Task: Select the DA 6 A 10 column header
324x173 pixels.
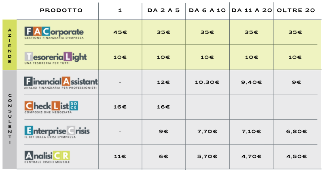Action: pos(207,10)
